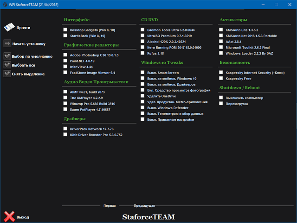The height and width of the screenshot is (223, 297).
Task: Enable Выкл. Windows Defender checkbox
Action: (142, 107)
